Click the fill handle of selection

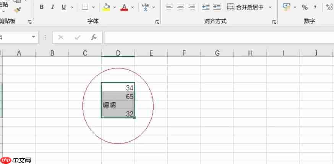click(135, 117)
